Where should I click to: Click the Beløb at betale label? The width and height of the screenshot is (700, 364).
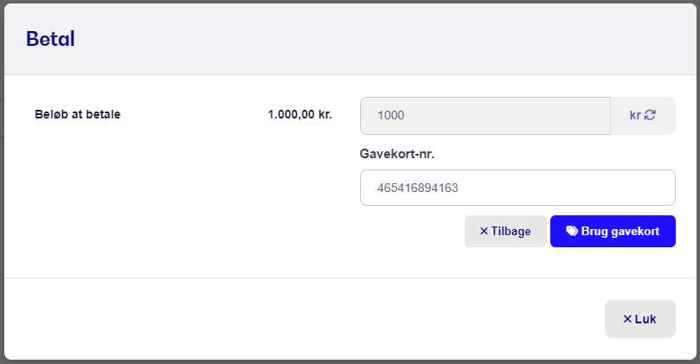(x=78, y=114)
